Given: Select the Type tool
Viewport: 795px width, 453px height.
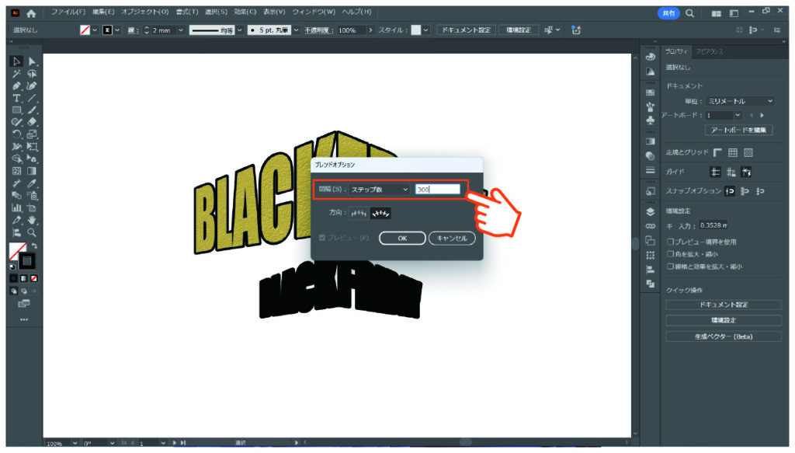Looking at the screenshot, I should tap(16, 98).
